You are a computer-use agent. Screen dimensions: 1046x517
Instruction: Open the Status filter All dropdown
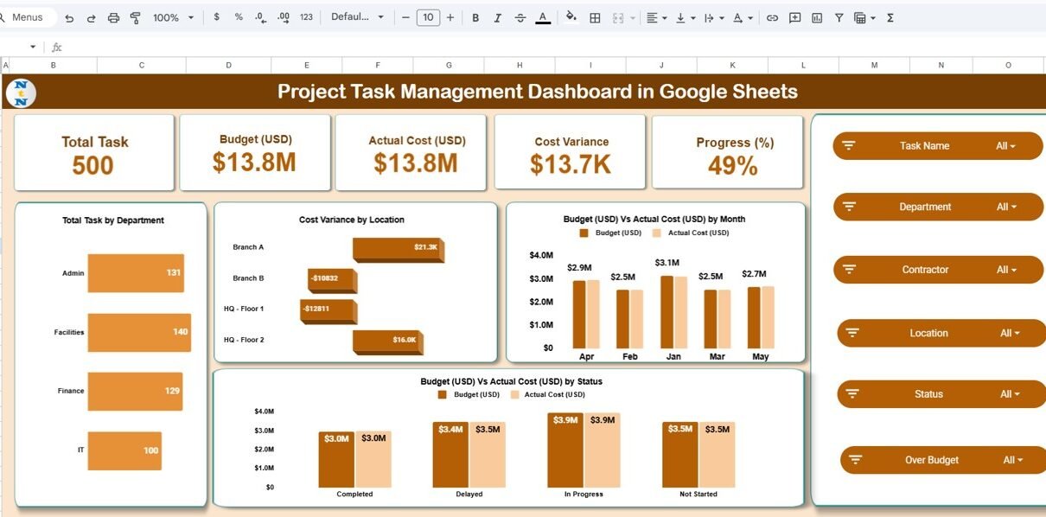pos(1010,394)
